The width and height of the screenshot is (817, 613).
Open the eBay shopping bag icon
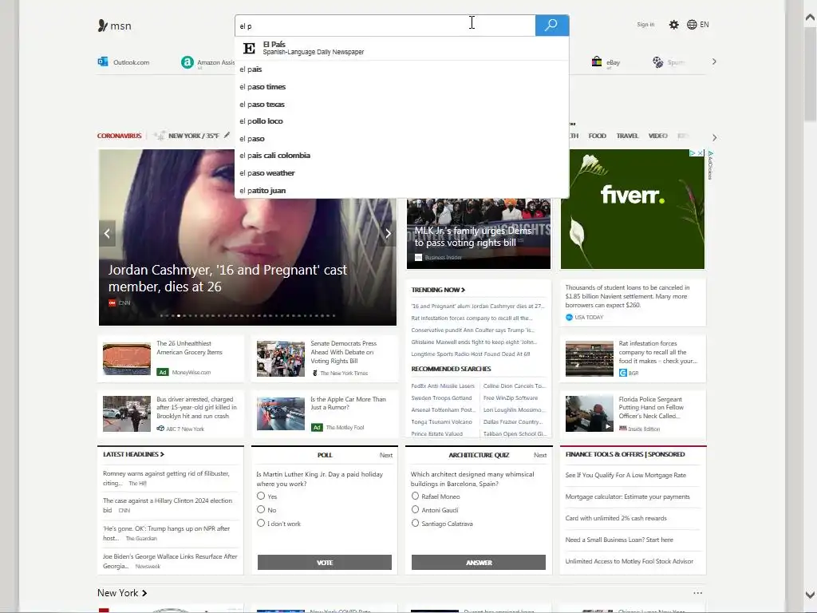tap(597, 61)
